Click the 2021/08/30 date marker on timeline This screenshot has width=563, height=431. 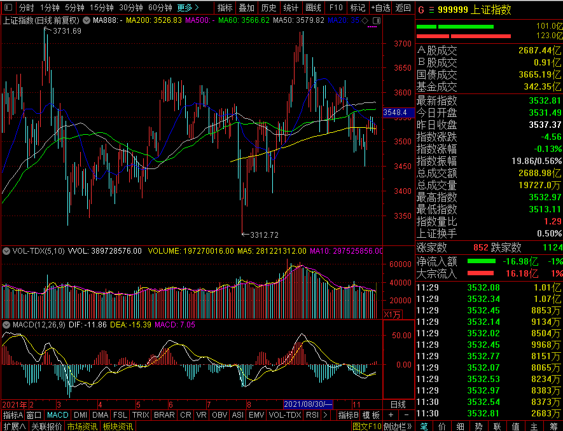(x=307, y=404)
